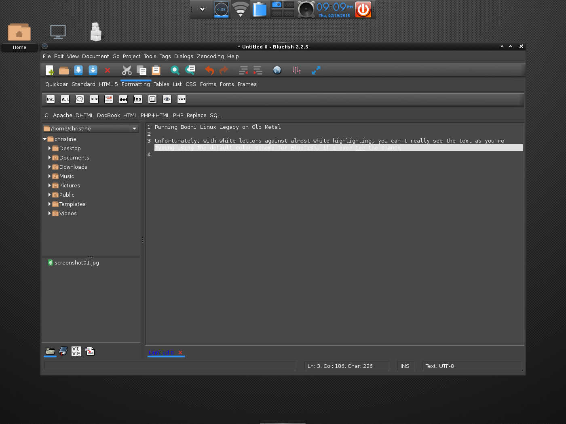566x424 pixels.
Task: Switch to the HTML 5 toolbar tab
Action: coord(108,84)
